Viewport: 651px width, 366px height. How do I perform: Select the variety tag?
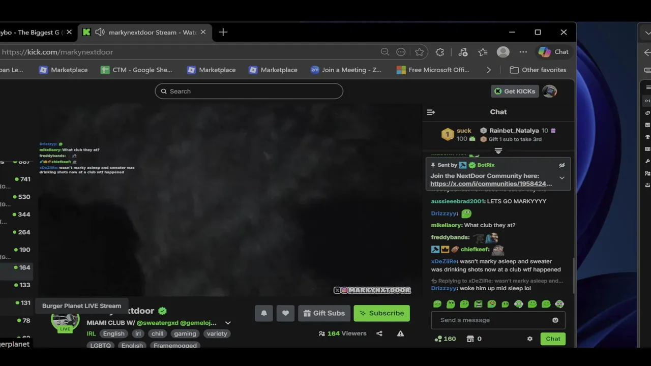coord(217,333)
